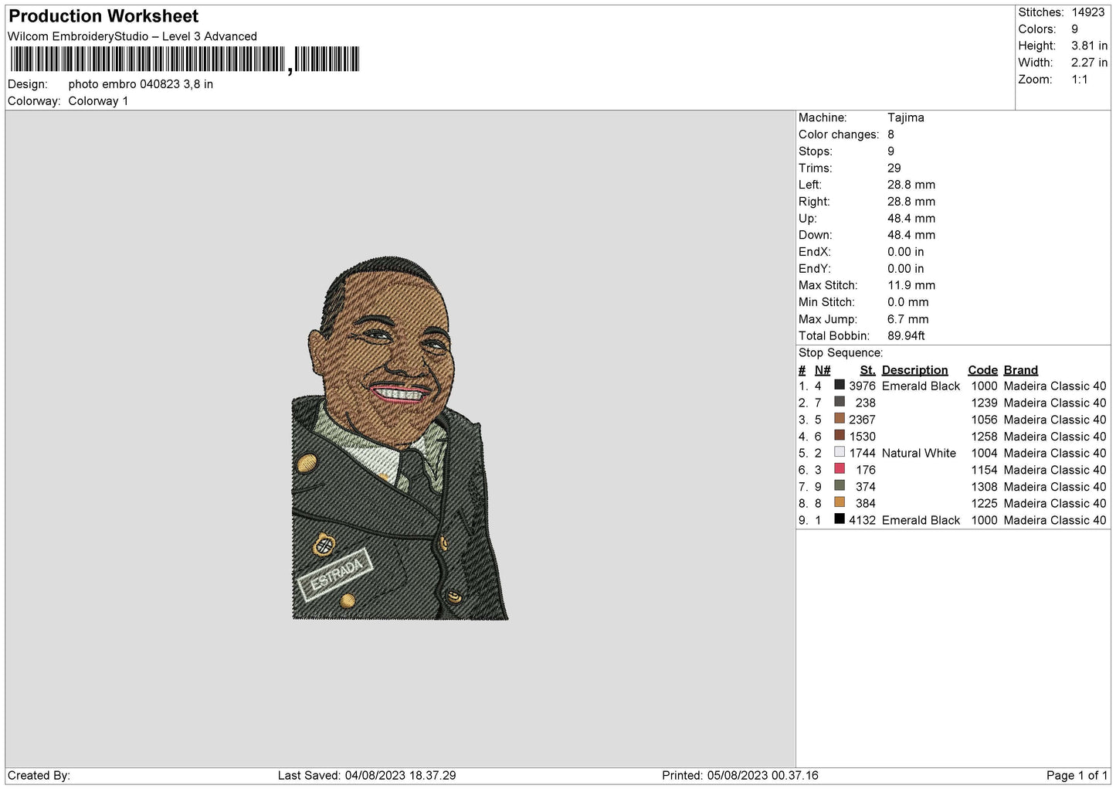1116x789 pixels.
Task: Click the height value '3.81 in'
Action: 1089,46
